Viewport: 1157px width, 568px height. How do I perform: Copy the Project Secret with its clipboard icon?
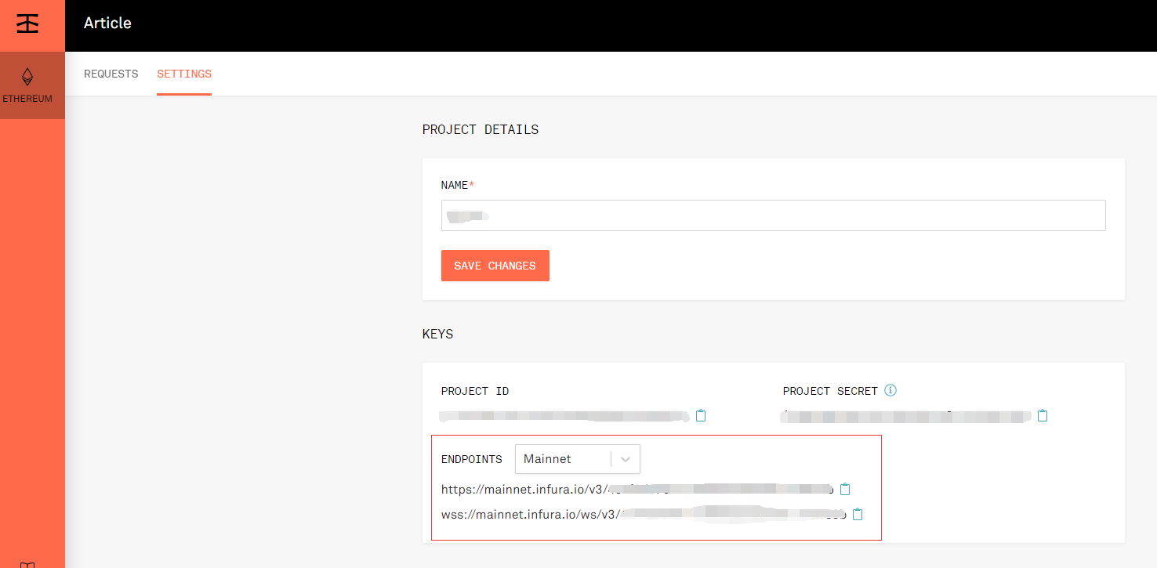click(1043, 415)
